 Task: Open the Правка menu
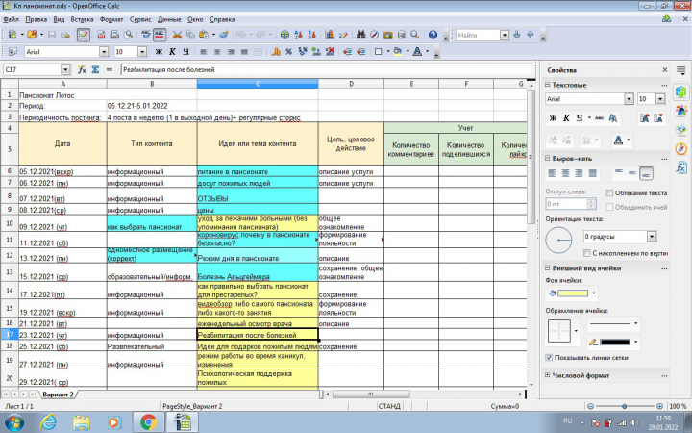37,19
